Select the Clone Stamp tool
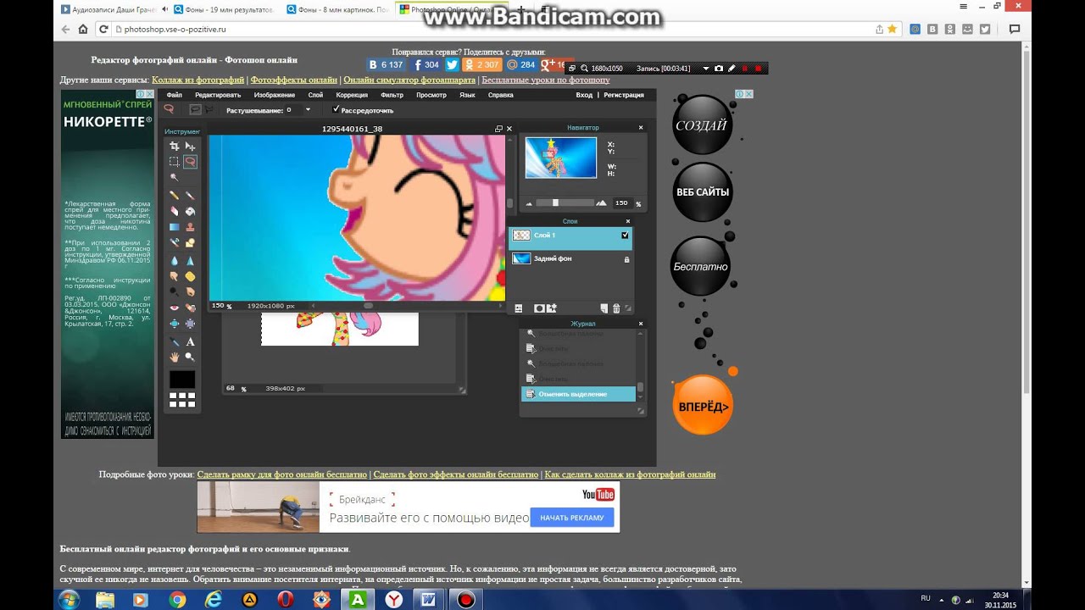This screenshot has width=1085, height=610. tap(190, 227)
